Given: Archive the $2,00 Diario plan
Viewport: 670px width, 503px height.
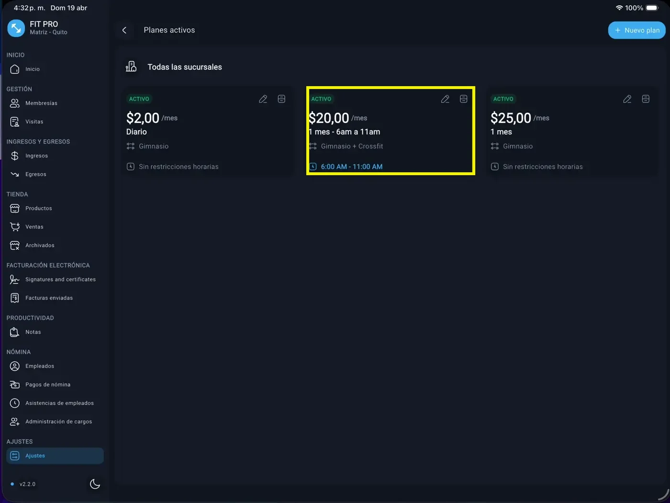Looking at the screenshot, I should pyautogui.click(x=281, y=99).
